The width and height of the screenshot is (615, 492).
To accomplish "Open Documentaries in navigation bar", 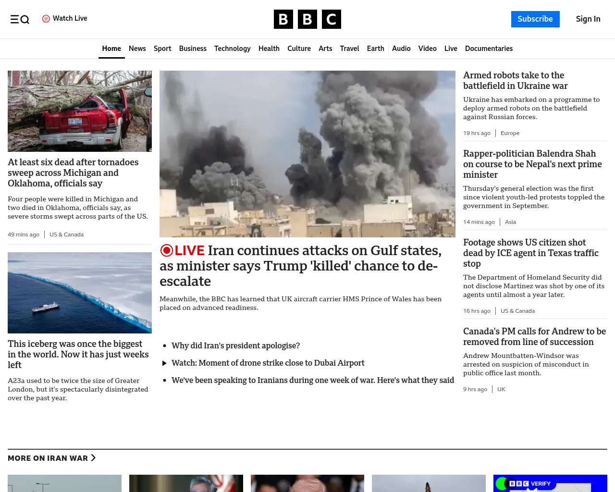I will (x=489, y=49).
